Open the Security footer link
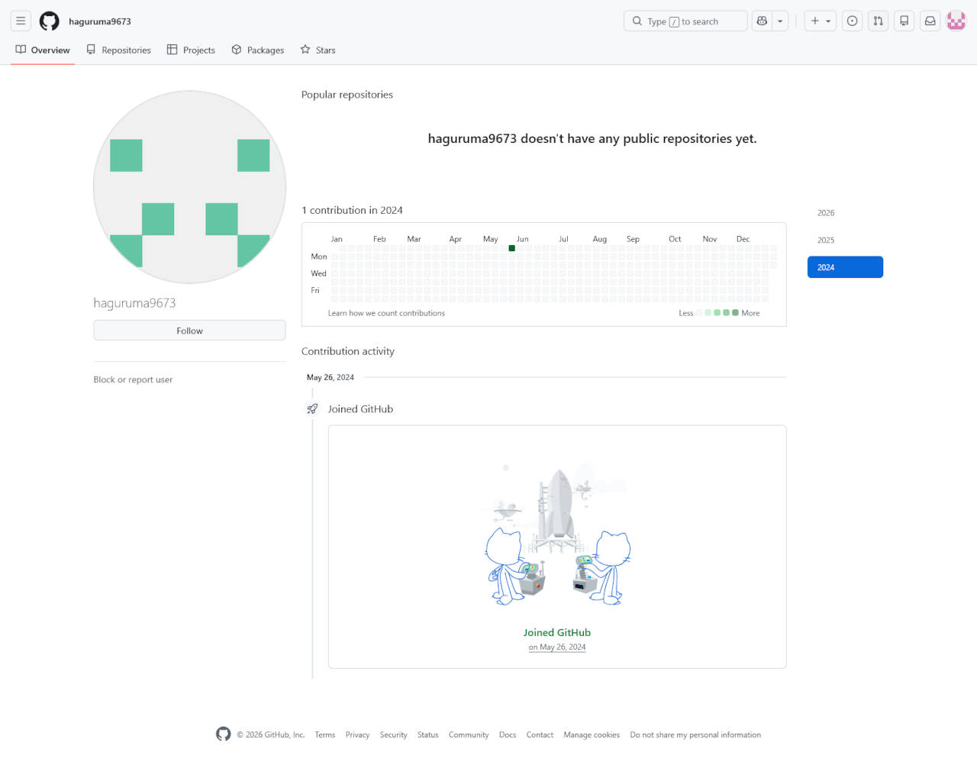This screenshot has width=977, height=768. [x=394, y=735]
